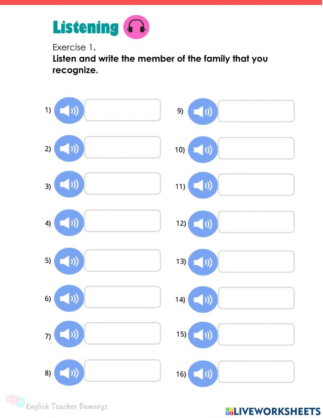Play audio clip number 5
Viewport: 323px width, 418px height.
click(x=69, y=261)
